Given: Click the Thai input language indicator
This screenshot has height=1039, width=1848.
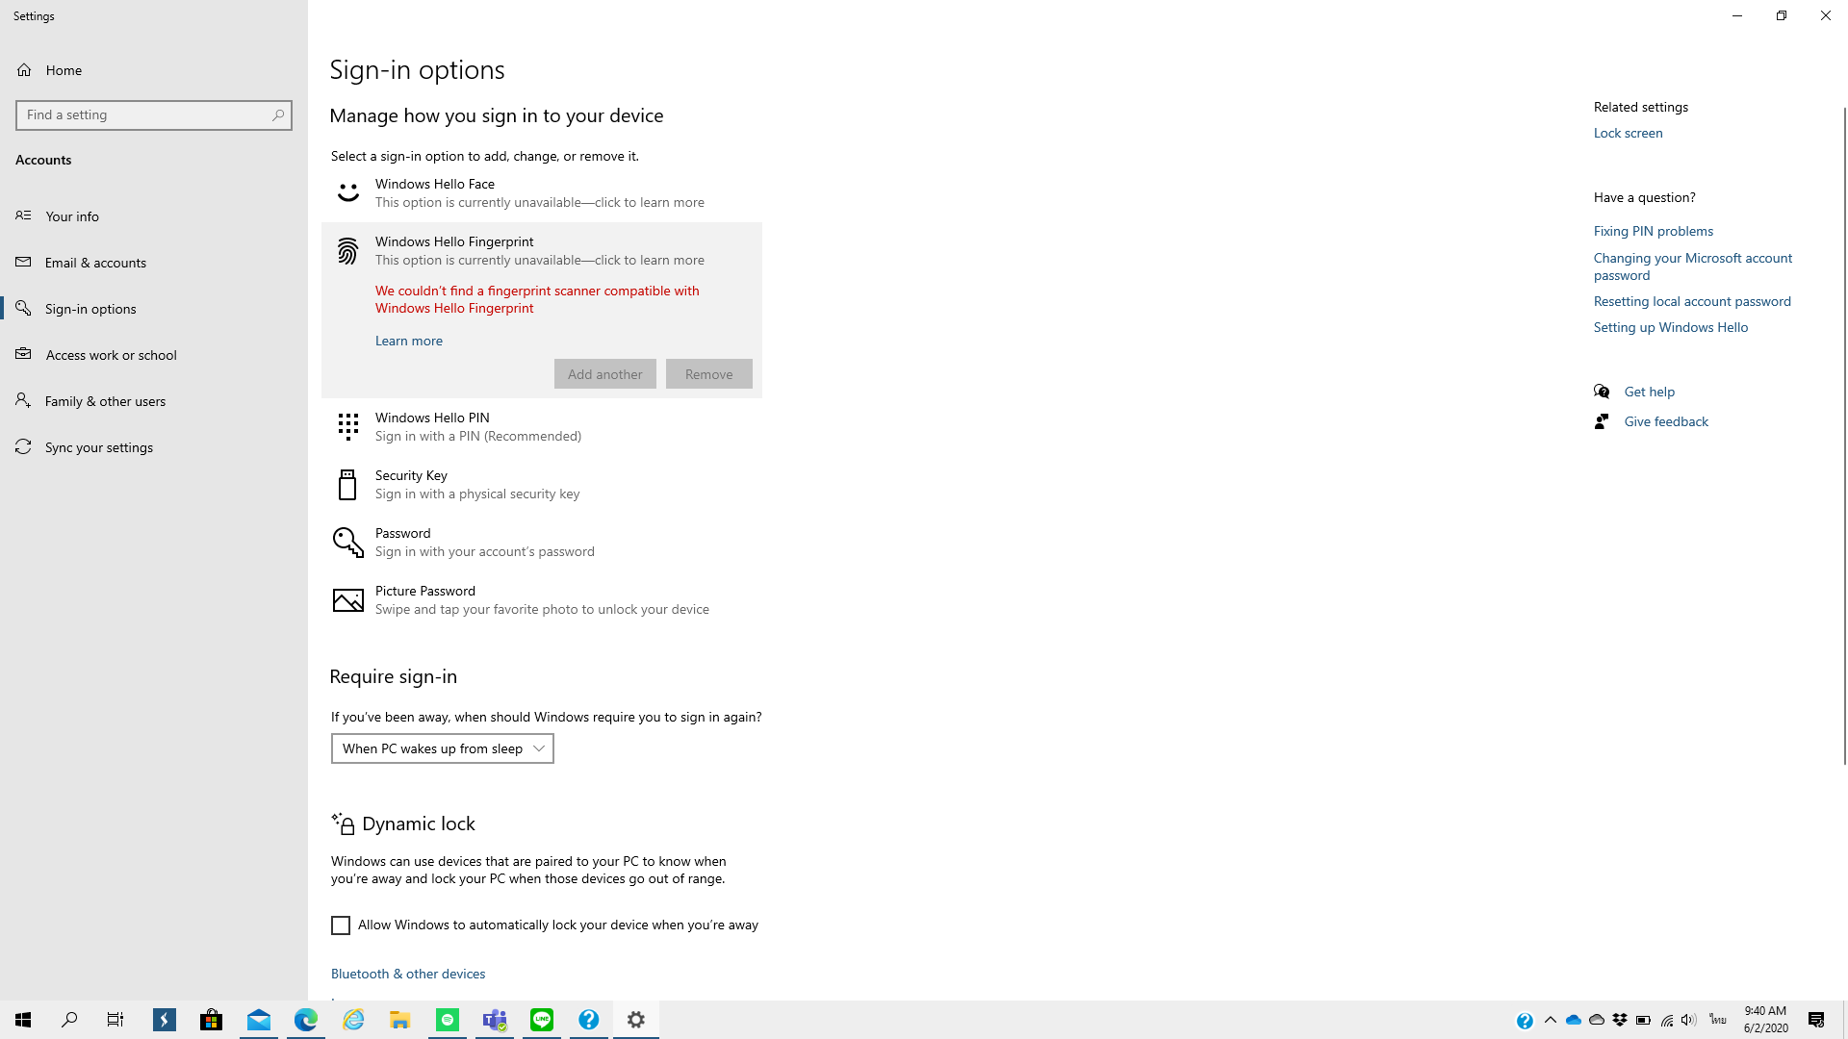Looking at the screenshot, I should (x=1718, y=1020).
